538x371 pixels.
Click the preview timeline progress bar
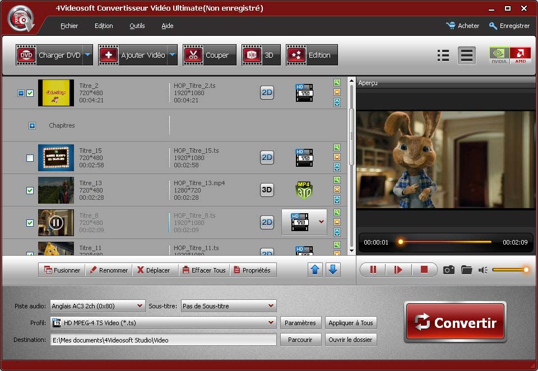pos(446,242)
